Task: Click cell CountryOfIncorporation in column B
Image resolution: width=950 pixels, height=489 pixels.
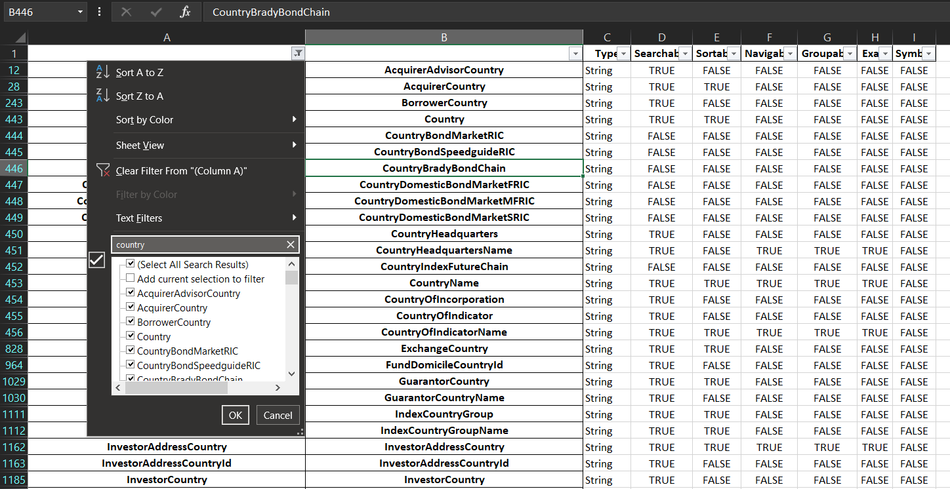Action: tap(444, 300)
